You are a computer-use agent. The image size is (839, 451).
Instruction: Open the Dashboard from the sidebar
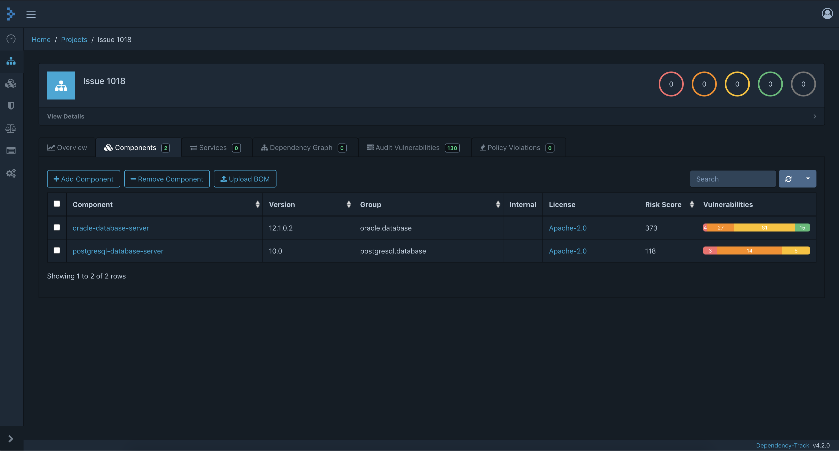coord(11,39)
